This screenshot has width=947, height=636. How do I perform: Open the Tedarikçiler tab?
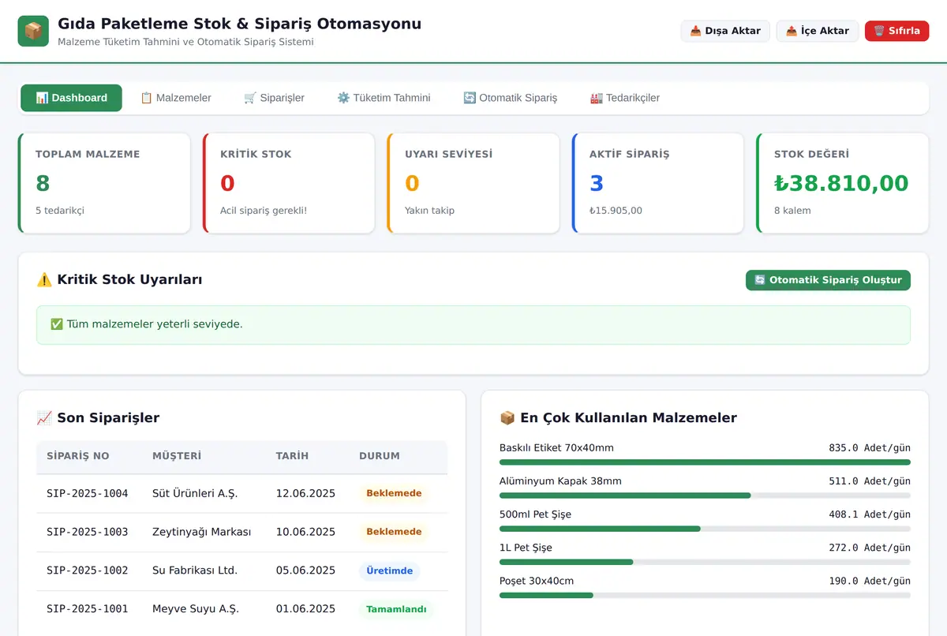(625, 98)
